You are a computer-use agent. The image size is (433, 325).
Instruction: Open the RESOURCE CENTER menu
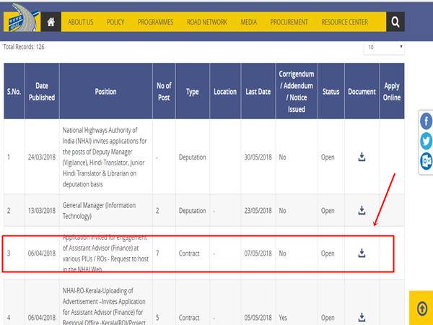pos(345,22)
